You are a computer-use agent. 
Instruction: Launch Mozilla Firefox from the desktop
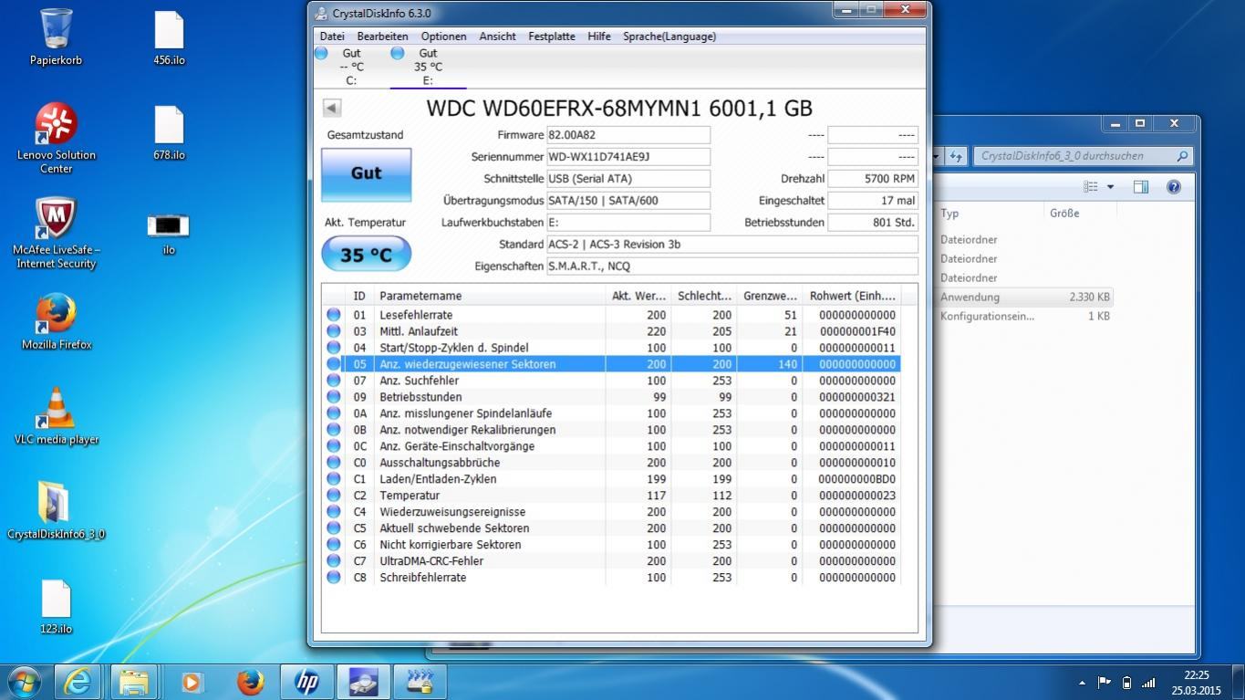tap(57, 322)
